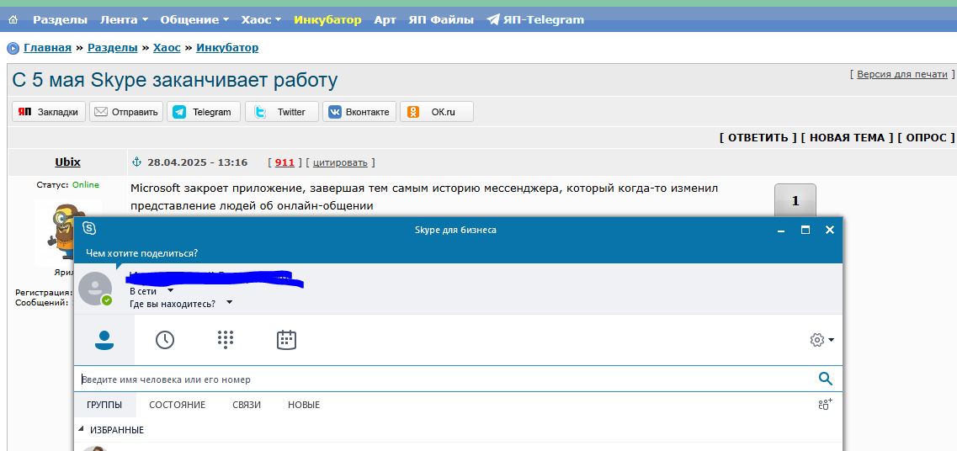This screenshot has height=451, width=957.
Task: Switch to the ГРУППЫ tab
Action: [x=104, y=405]
